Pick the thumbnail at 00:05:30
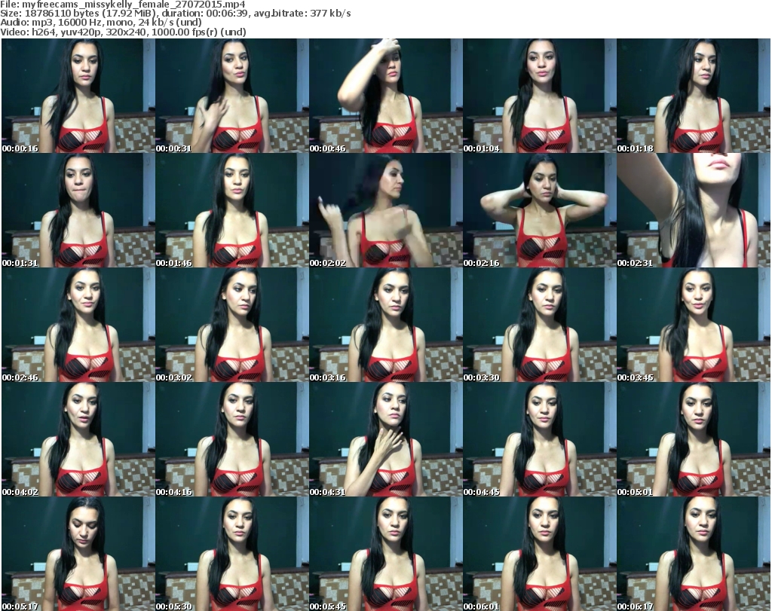 click(232, 554)
